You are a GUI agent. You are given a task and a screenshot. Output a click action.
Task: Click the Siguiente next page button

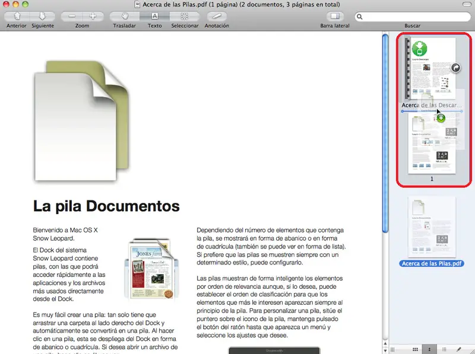coord(42,16)
